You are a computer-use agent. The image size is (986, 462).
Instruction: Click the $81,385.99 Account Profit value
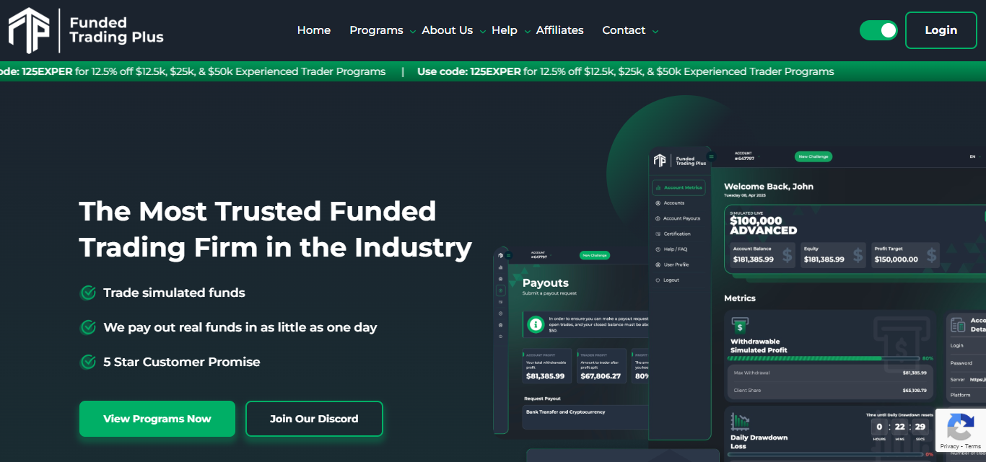[x=545, y=376]
